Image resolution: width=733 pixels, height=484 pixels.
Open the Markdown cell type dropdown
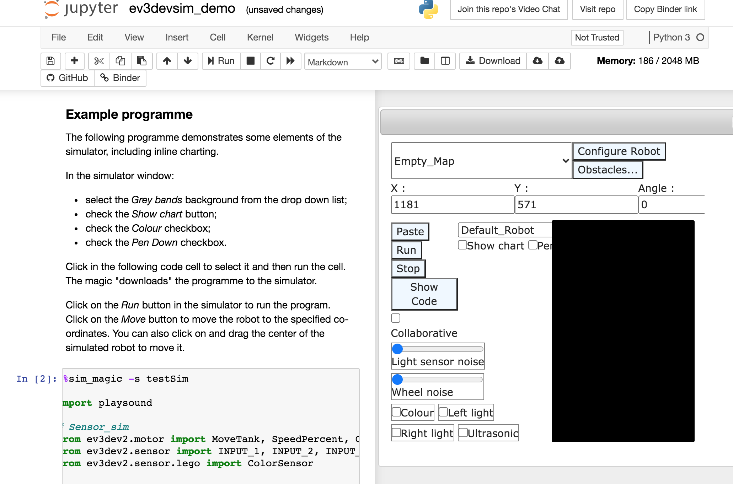tap(343, 61)
